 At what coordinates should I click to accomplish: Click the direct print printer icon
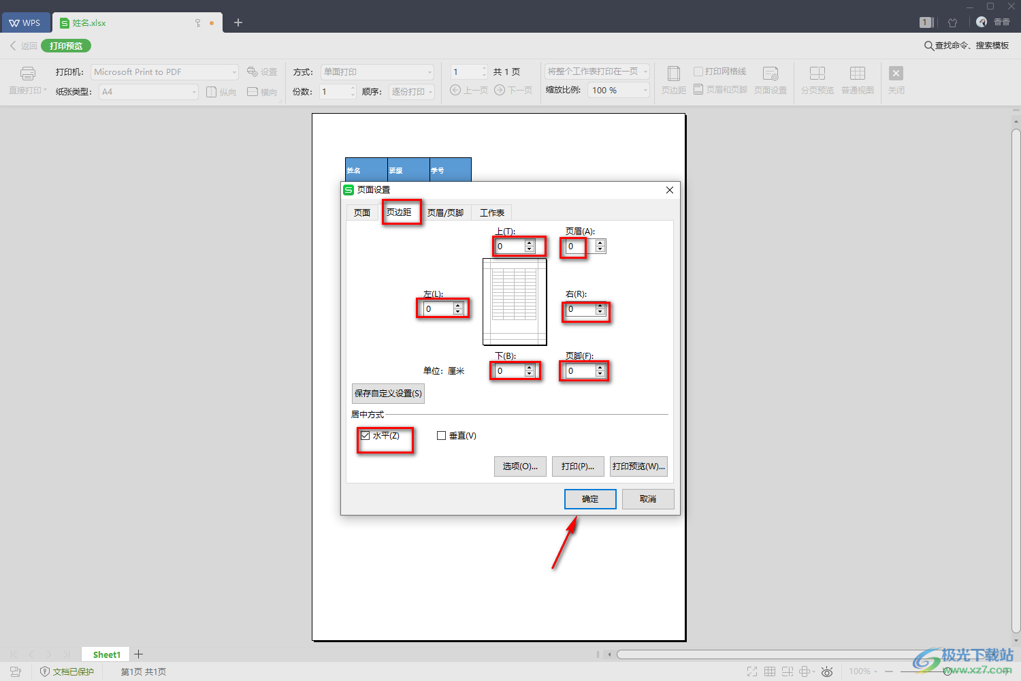[x=28, y=74]
